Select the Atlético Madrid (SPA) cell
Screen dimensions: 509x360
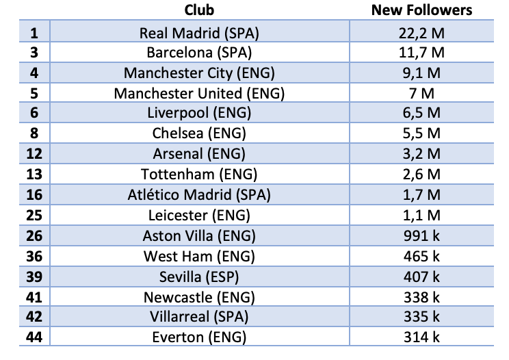[199, 194]
